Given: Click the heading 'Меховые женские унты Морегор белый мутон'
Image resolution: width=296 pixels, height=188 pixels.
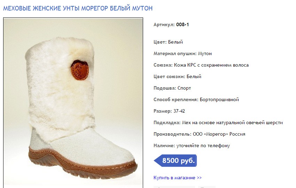Looking at the screenshot, I should coord(78,8).
